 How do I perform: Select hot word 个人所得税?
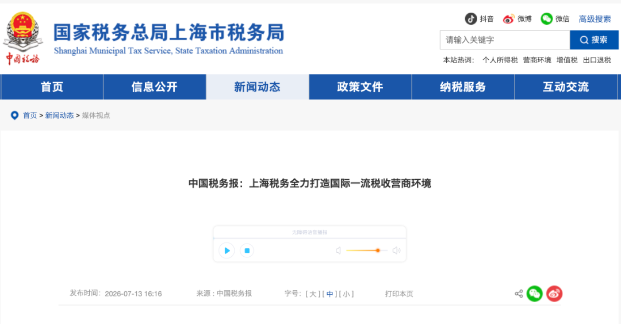tap(500, 60)
